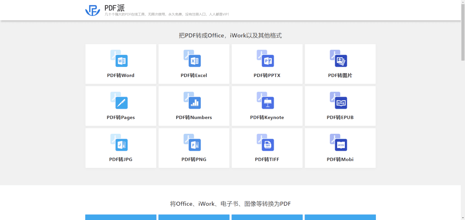Select the PDF转PPTX icon
Screen dimensions: 465x220
tap(266, 59)
